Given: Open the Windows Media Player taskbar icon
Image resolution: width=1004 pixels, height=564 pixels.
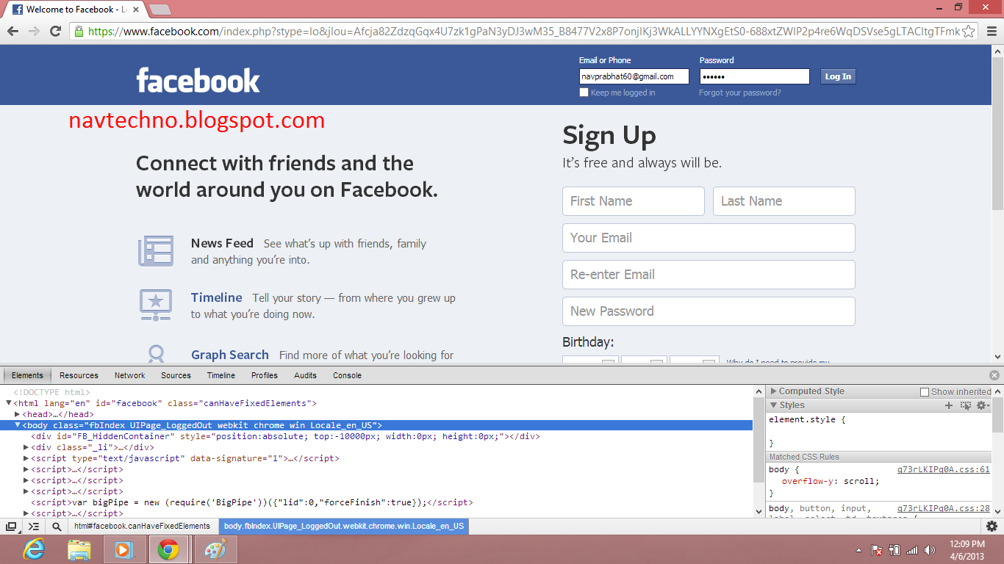Looking at the screenshot, I should [x=123, y=549].
